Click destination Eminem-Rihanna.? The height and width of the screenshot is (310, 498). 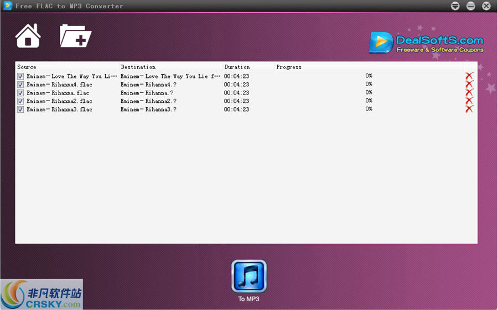147,93
